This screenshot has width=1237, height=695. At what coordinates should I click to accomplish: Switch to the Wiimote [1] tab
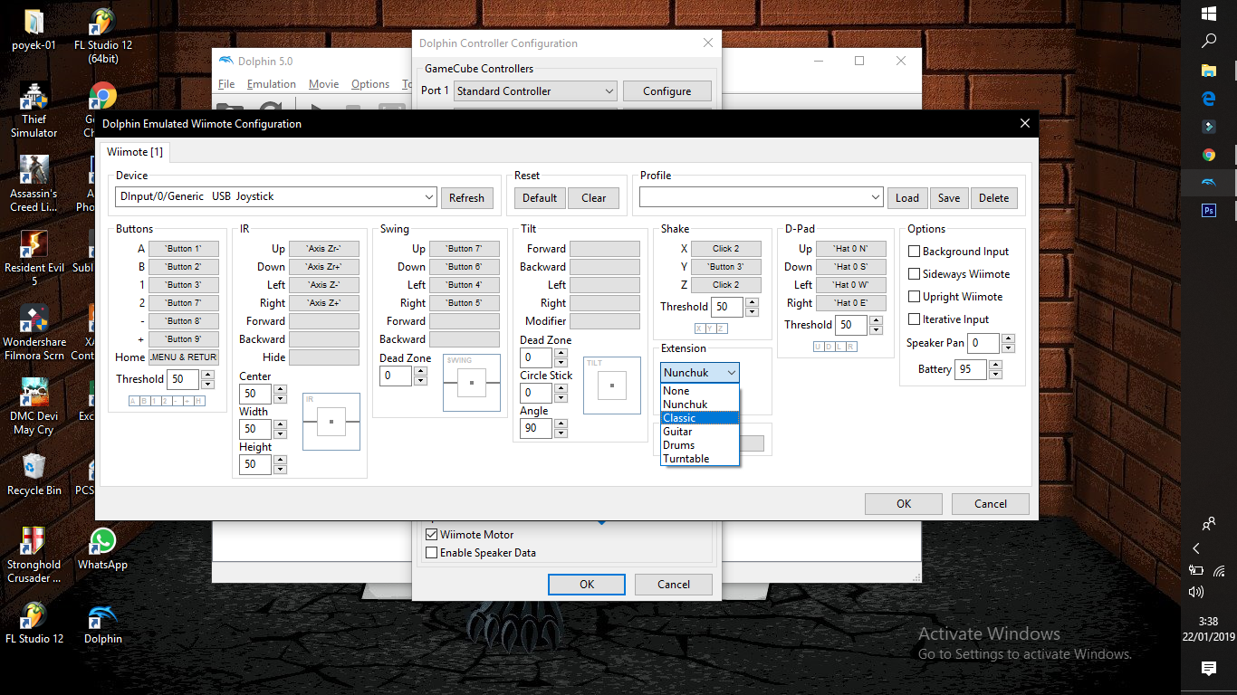pos(135,152)
